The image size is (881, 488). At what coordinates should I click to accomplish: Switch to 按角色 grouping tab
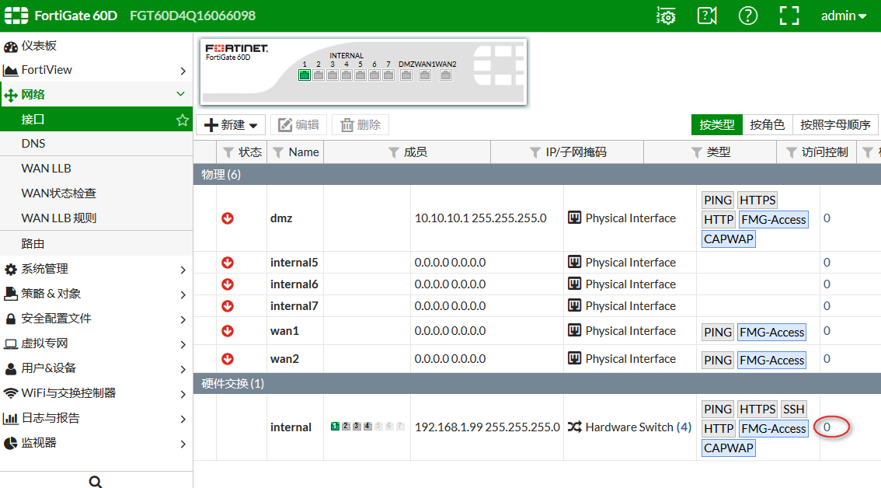coord(767,125)
